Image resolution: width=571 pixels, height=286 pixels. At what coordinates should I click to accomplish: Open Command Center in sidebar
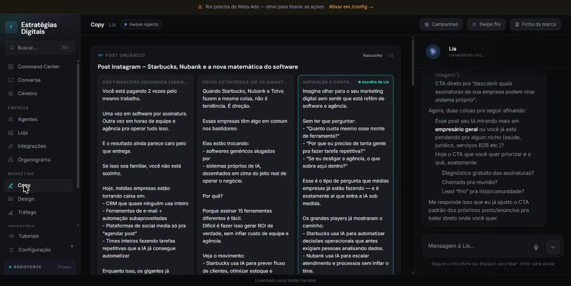38,66
